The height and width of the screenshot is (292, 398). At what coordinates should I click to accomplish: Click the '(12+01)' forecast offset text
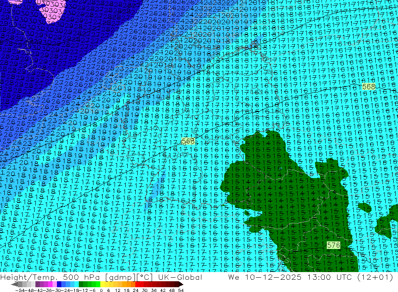point(375,277)
